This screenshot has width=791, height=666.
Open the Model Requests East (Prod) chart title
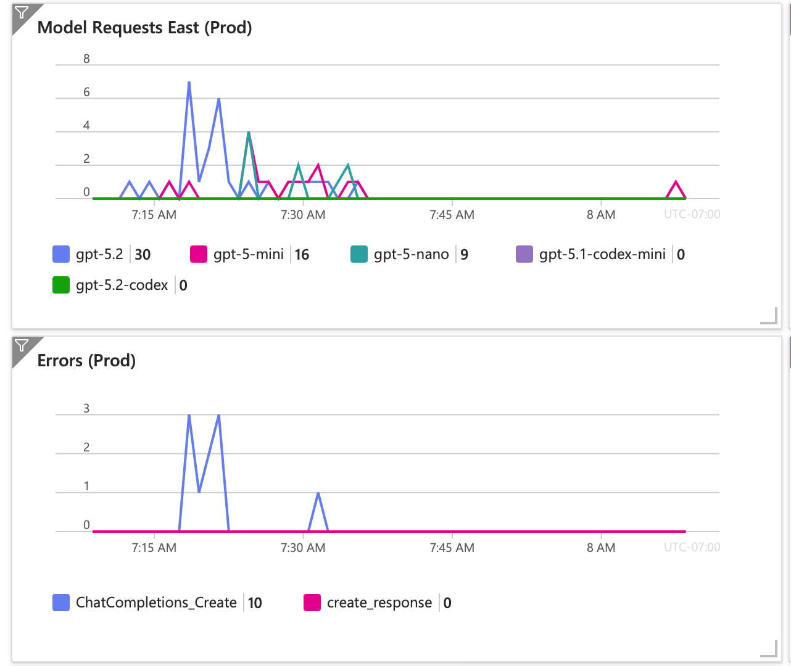tap(146, 28)
